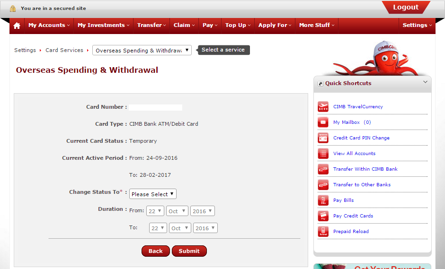The width and height of the screenshot is (445, 269).
Task: Click the masked Card Number field
Action: (156, 107)
